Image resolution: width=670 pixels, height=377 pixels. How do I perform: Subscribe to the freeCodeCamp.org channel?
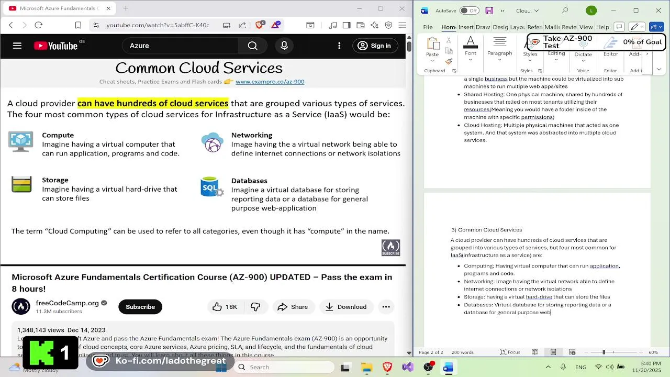tap(140, 307)
